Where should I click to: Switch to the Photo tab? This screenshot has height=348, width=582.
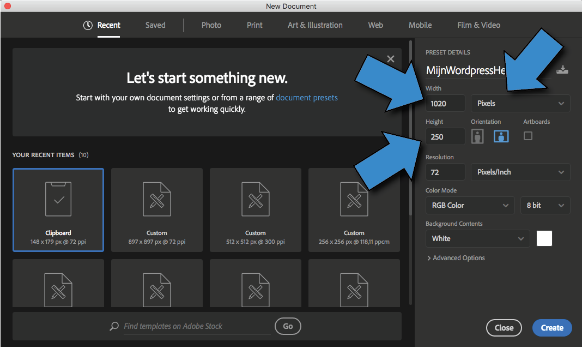tap(211, 25)
